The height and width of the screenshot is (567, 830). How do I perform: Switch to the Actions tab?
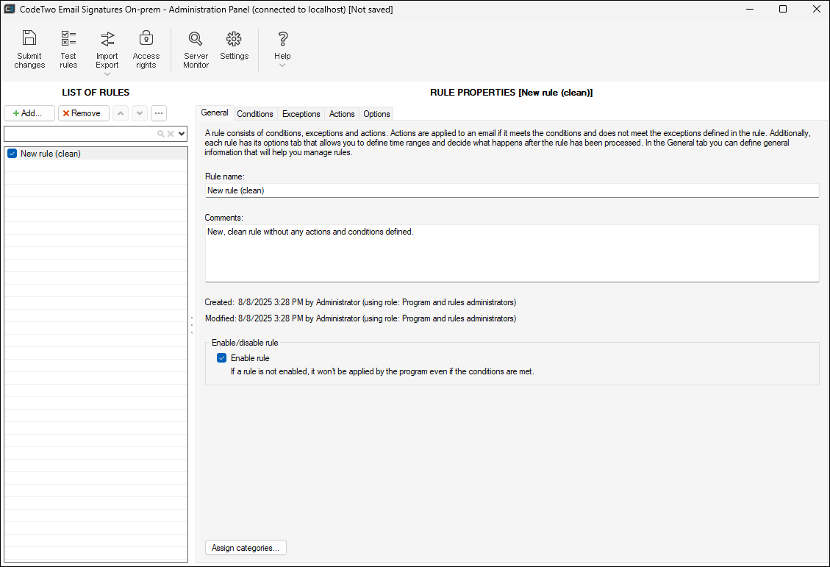click(342, 114)
